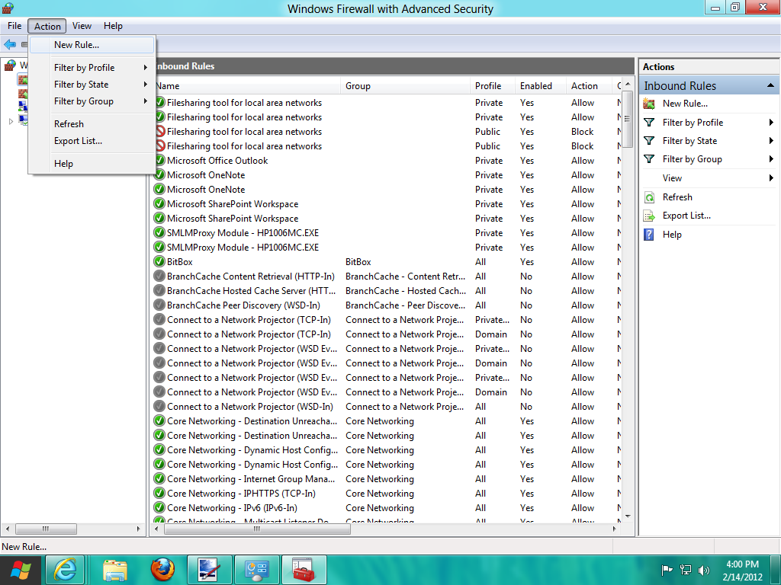Expand the collapsed tree node in left pane
This screenshot has height=585, width=781.
point(11,121)
